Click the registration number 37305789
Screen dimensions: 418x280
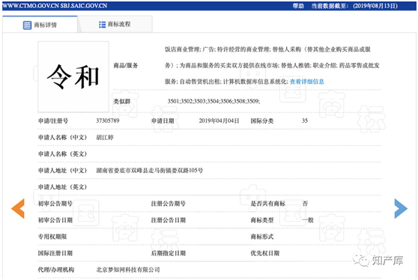pos(107,121)
